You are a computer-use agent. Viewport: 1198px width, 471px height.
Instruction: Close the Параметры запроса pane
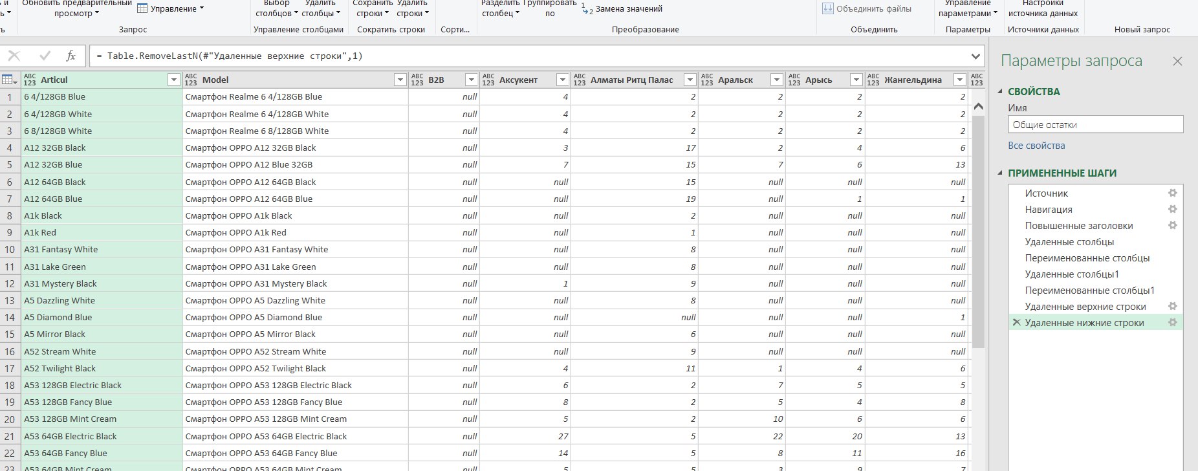[1177, 61]
